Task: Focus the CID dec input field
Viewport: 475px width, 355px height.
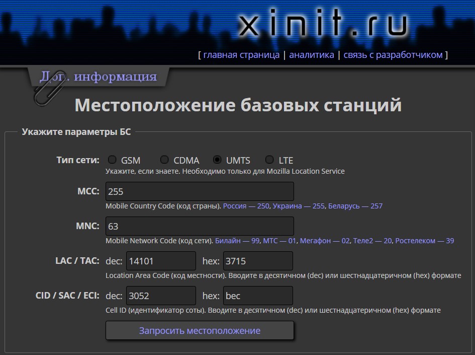Action: (161, 296)
